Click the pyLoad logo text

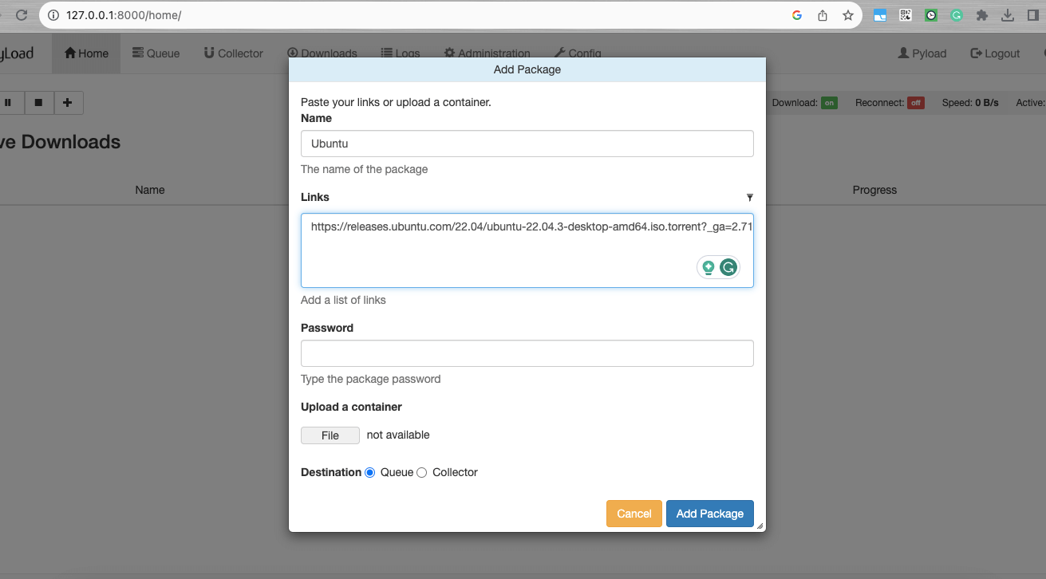click(17, 53)
